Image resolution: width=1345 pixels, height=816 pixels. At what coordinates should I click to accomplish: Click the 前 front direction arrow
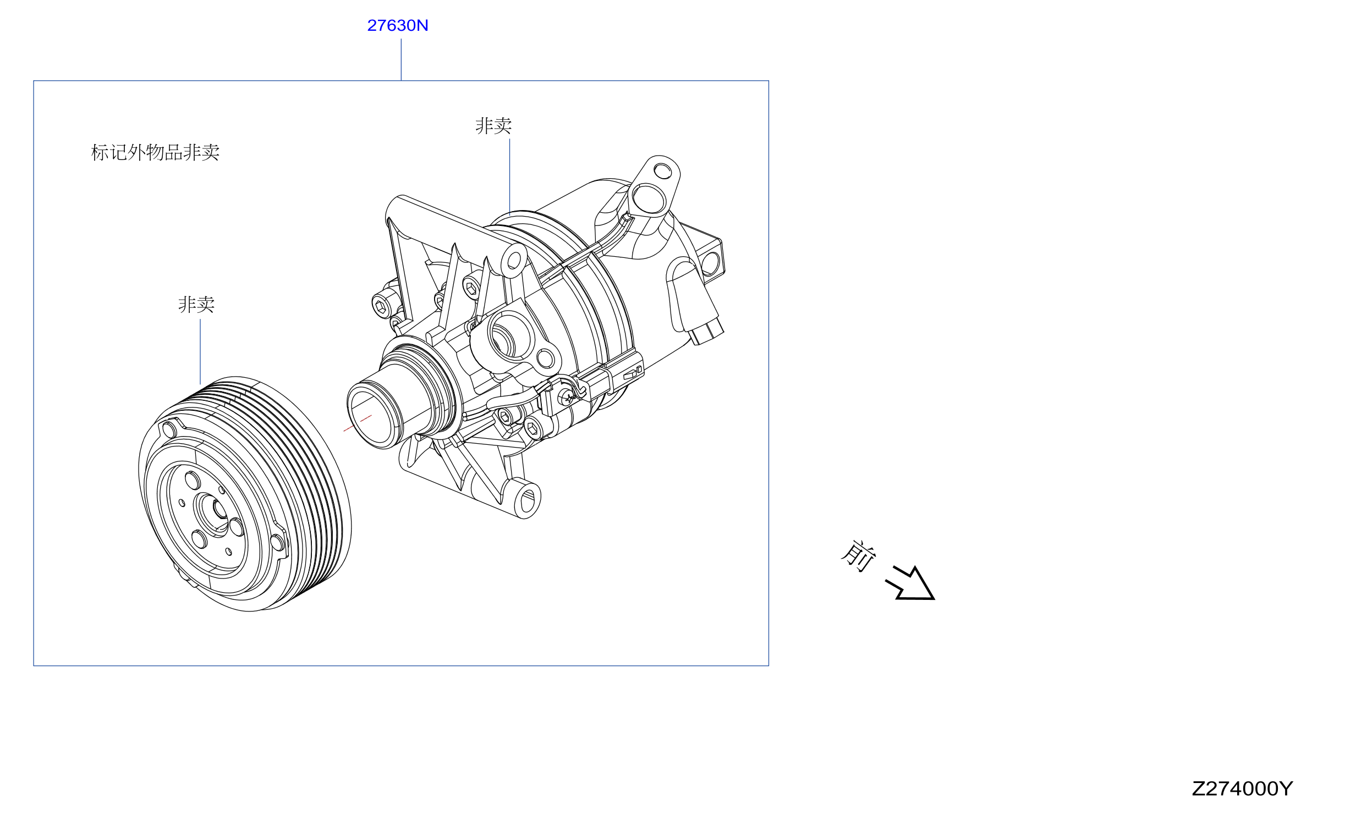(910, 583)
